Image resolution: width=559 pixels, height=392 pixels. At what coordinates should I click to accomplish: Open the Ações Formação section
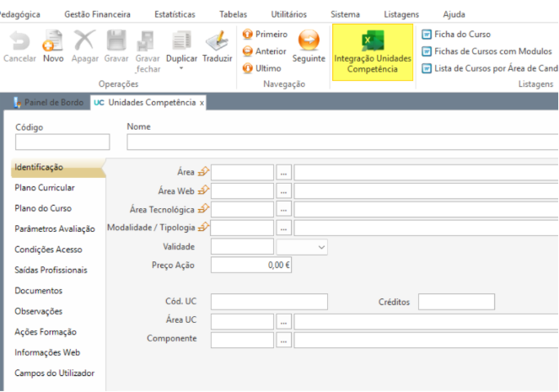pos(46,332)
